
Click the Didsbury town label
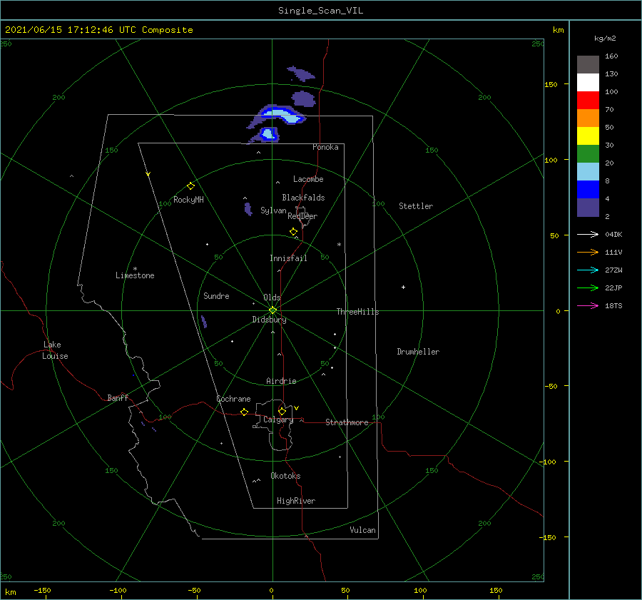coord(269,320)
